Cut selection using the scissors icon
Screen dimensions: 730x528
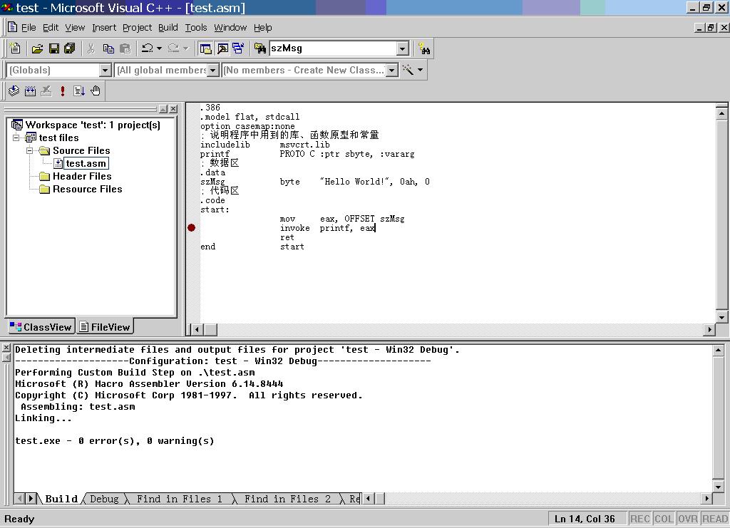[91, 48]
